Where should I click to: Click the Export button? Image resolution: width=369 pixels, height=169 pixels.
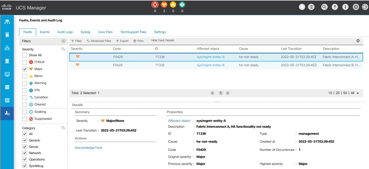[x=122, y=41]
